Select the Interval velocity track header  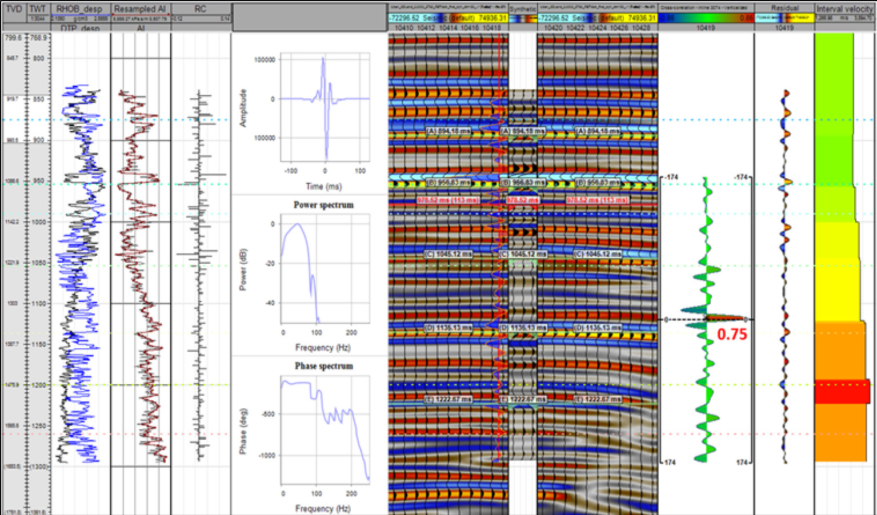(844, 9)
